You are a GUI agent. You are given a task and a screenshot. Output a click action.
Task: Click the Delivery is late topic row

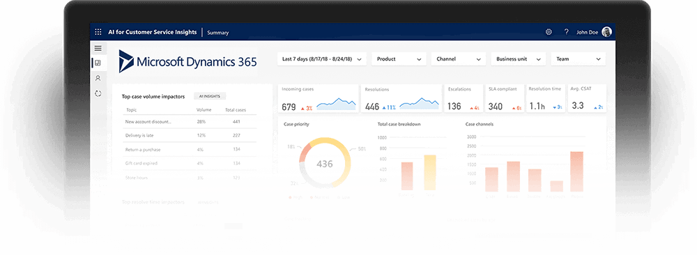click(x=190, y=135)
